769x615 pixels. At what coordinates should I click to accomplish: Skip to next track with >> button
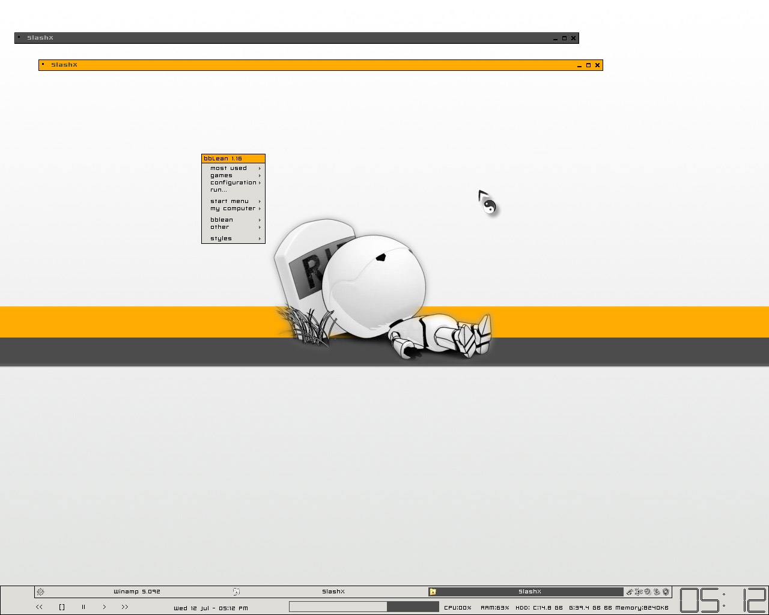point(125,607)
